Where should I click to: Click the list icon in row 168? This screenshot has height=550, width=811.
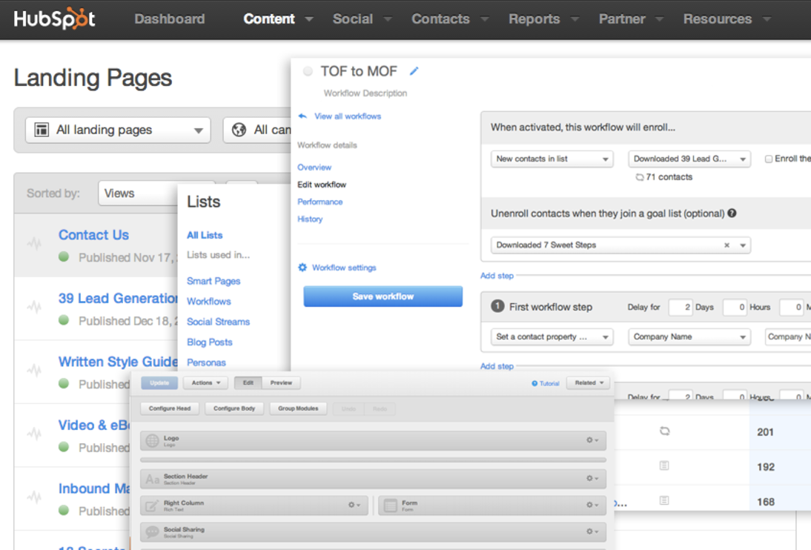pos(665,500)
